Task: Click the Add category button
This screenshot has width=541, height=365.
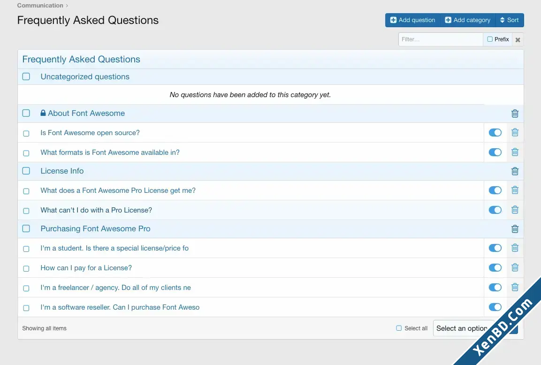Action: pyautogui.click(x=467, y=20)
